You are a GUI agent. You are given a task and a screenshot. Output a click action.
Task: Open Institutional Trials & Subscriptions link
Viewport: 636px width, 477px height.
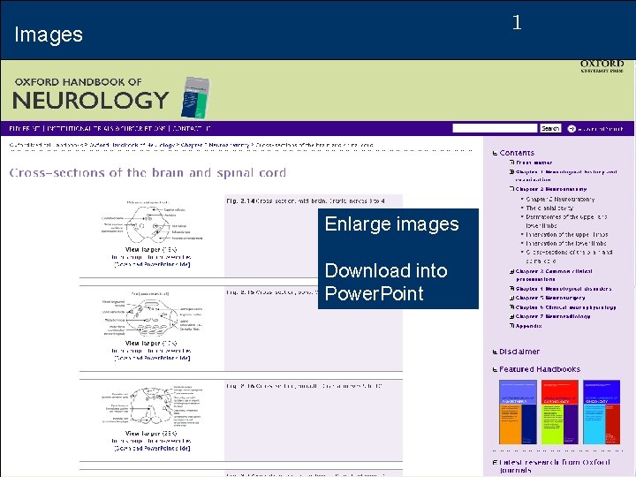point(106,129)
